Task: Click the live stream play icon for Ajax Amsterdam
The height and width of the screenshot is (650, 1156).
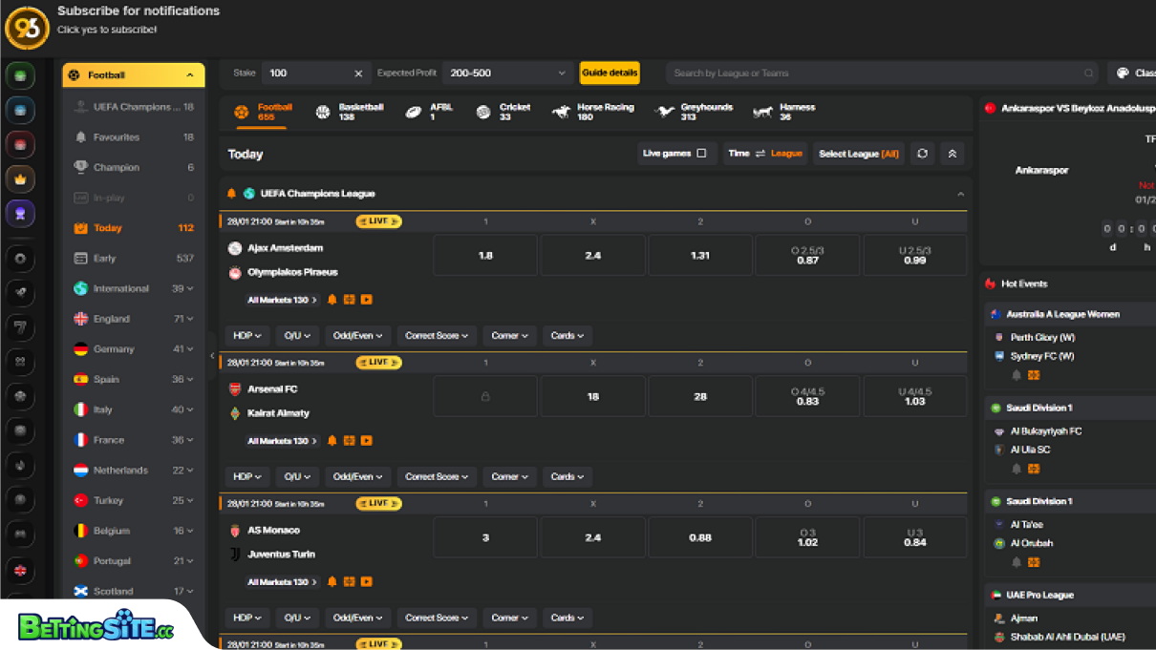Action: click(367, 300)
